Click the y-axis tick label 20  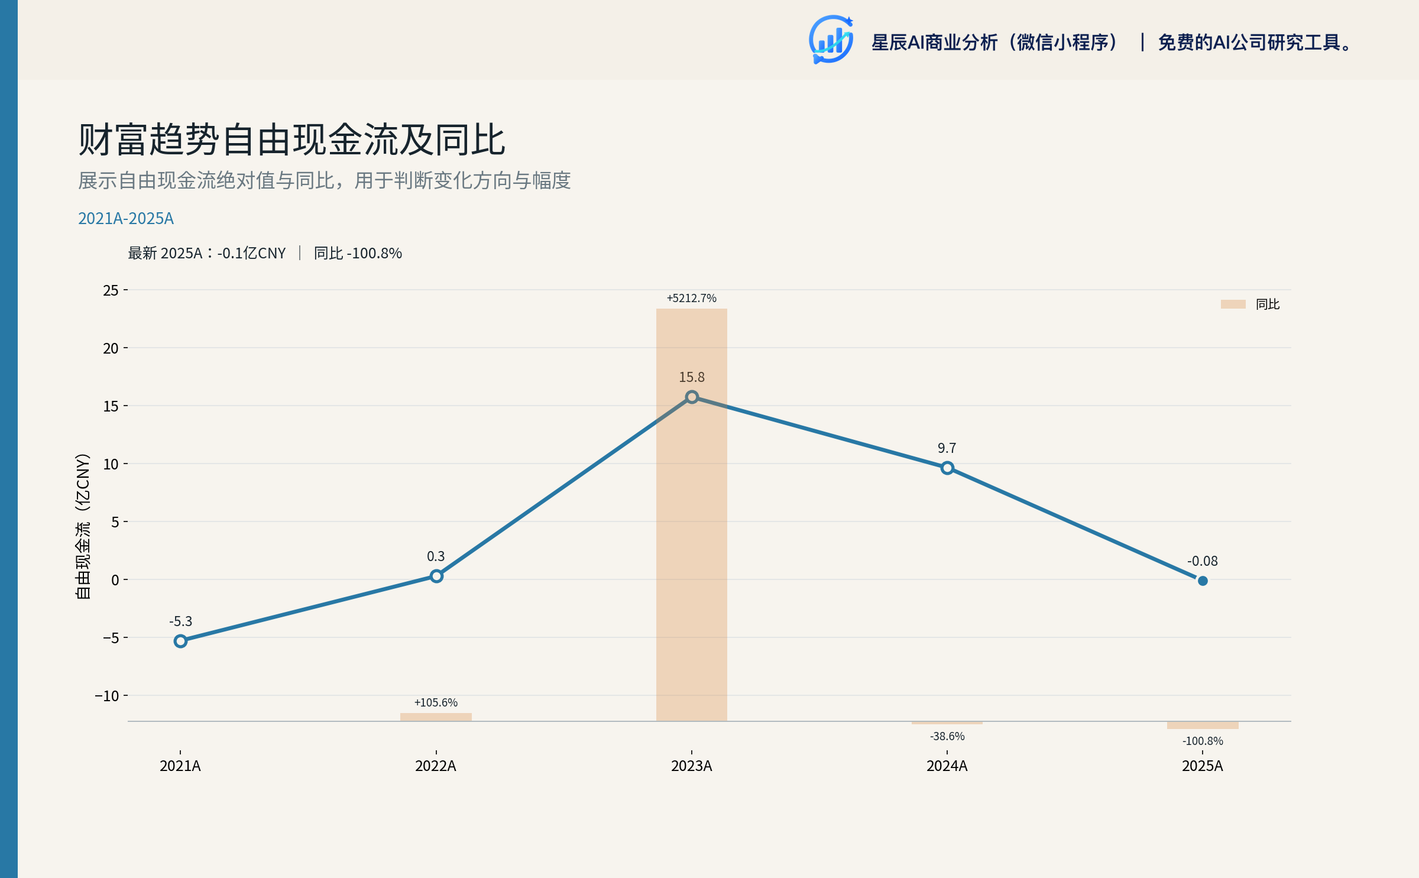coord(111,348)
